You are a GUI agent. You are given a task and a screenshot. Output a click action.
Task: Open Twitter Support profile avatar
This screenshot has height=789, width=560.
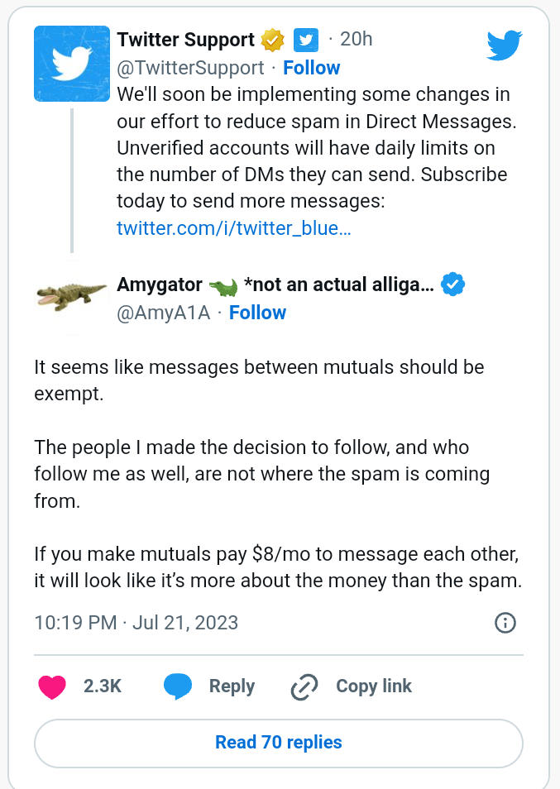point(72,64)
